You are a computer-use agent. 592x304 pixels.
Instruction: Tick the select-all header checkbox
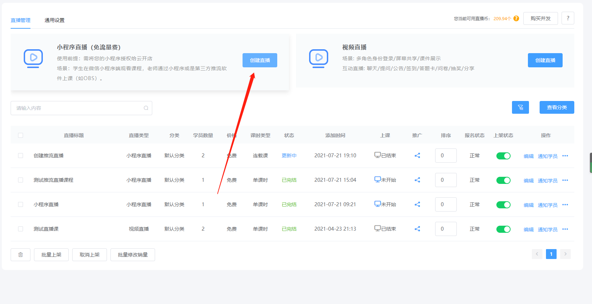pyautogui.click(x=21, y=135)
